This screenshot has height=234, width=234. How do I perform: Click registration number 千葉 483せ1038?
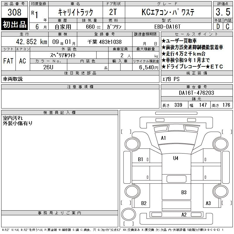pos(104,42)
